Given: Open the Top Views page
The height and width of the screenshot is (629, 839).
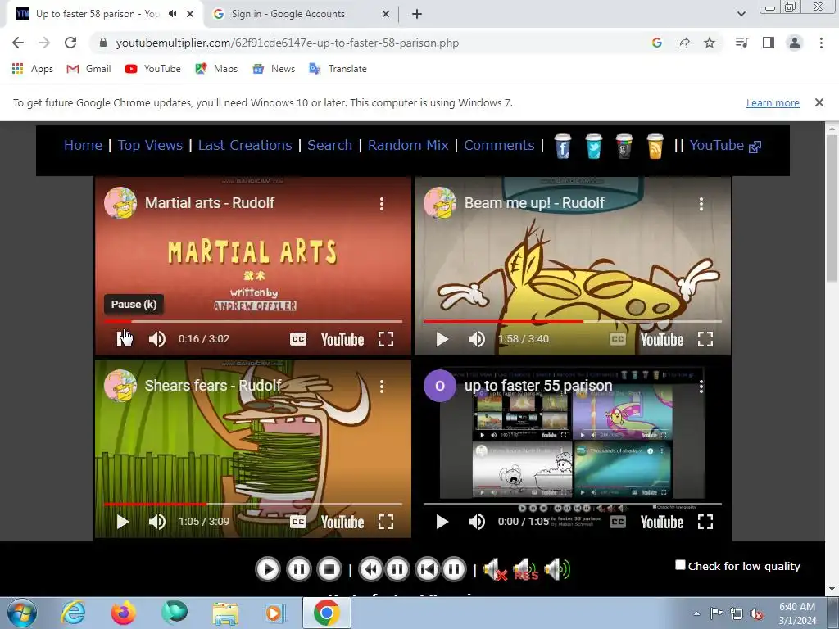Looking at the screenshot, I should [150, 145].
